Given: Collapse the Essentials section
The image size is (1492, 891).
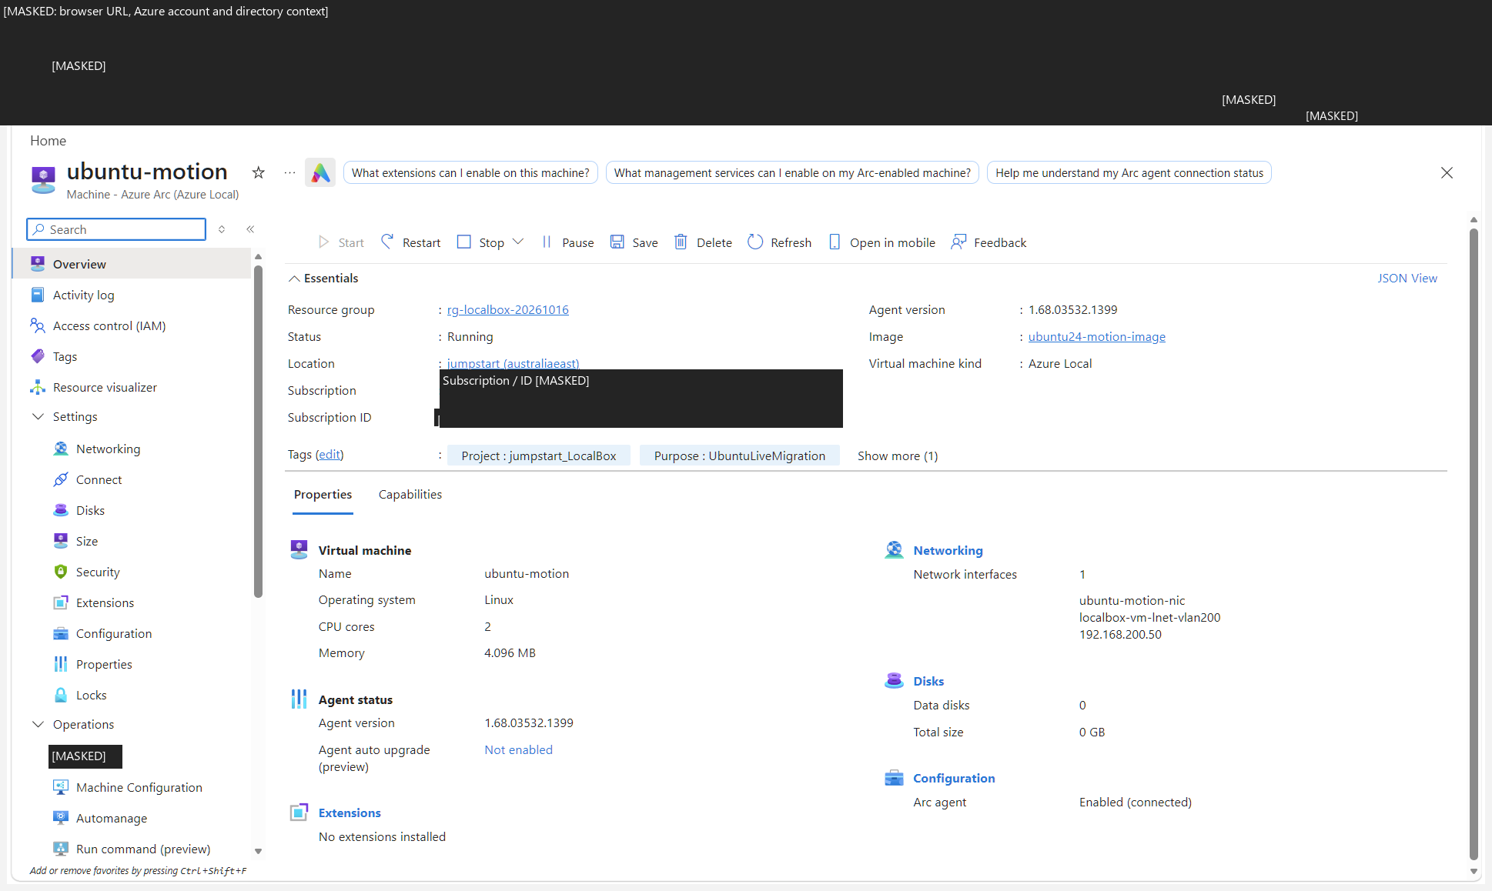Looking at the screenshot, I should pyautogui.click(x=294, y=279).
